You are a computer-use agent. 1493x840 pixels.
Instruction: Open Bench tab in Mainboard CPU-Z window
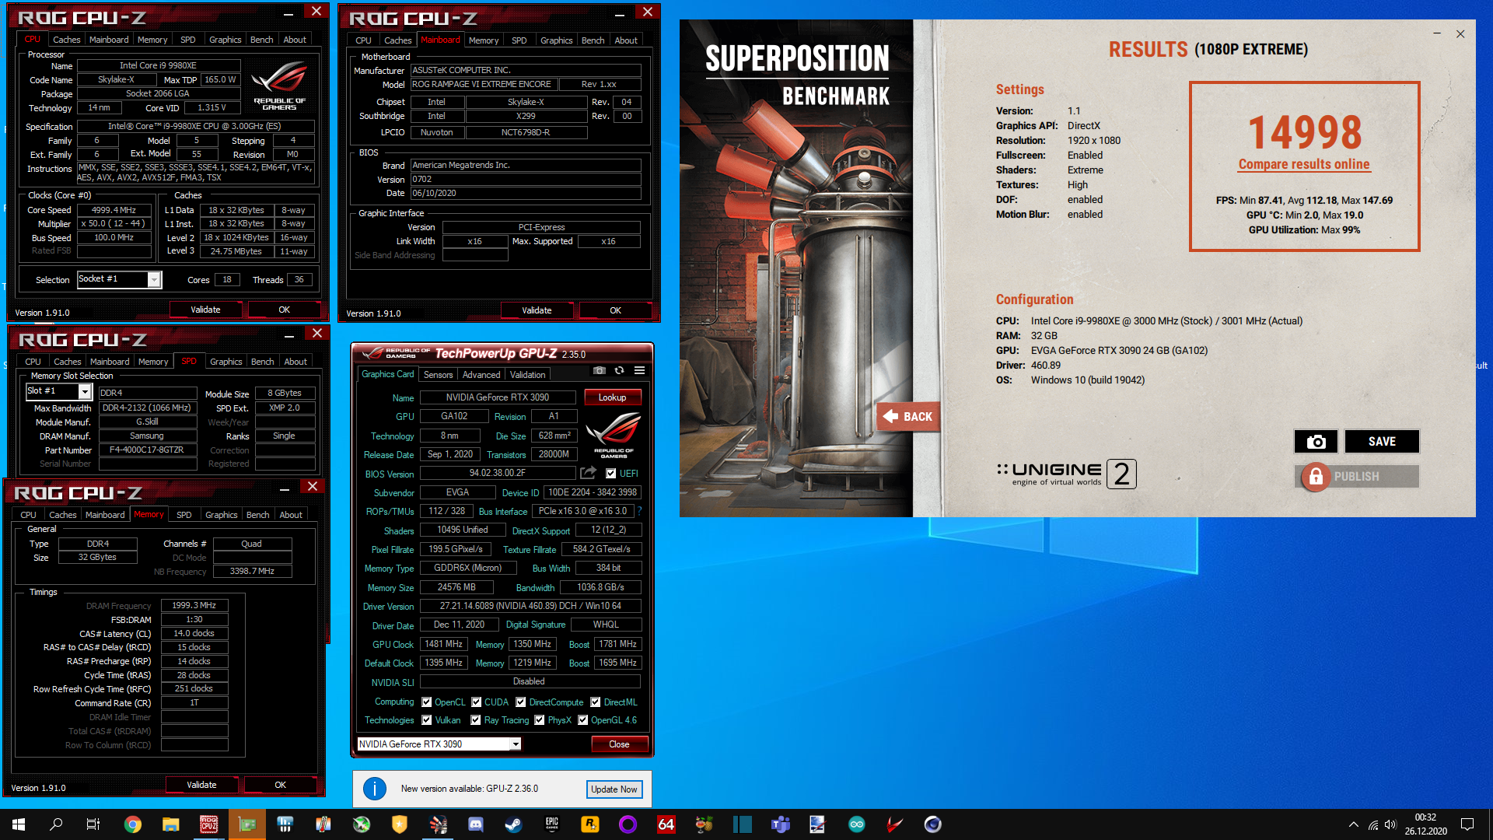coord(593,40)
